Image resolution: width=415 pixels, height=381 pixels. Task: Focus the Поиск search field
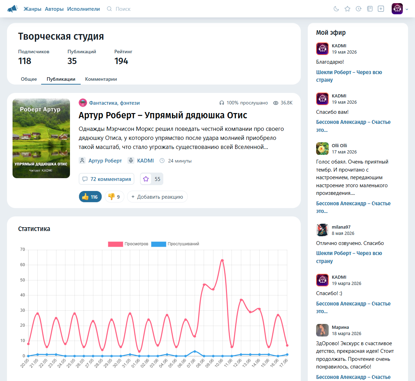pyautogui.click(x=123, y=9)
